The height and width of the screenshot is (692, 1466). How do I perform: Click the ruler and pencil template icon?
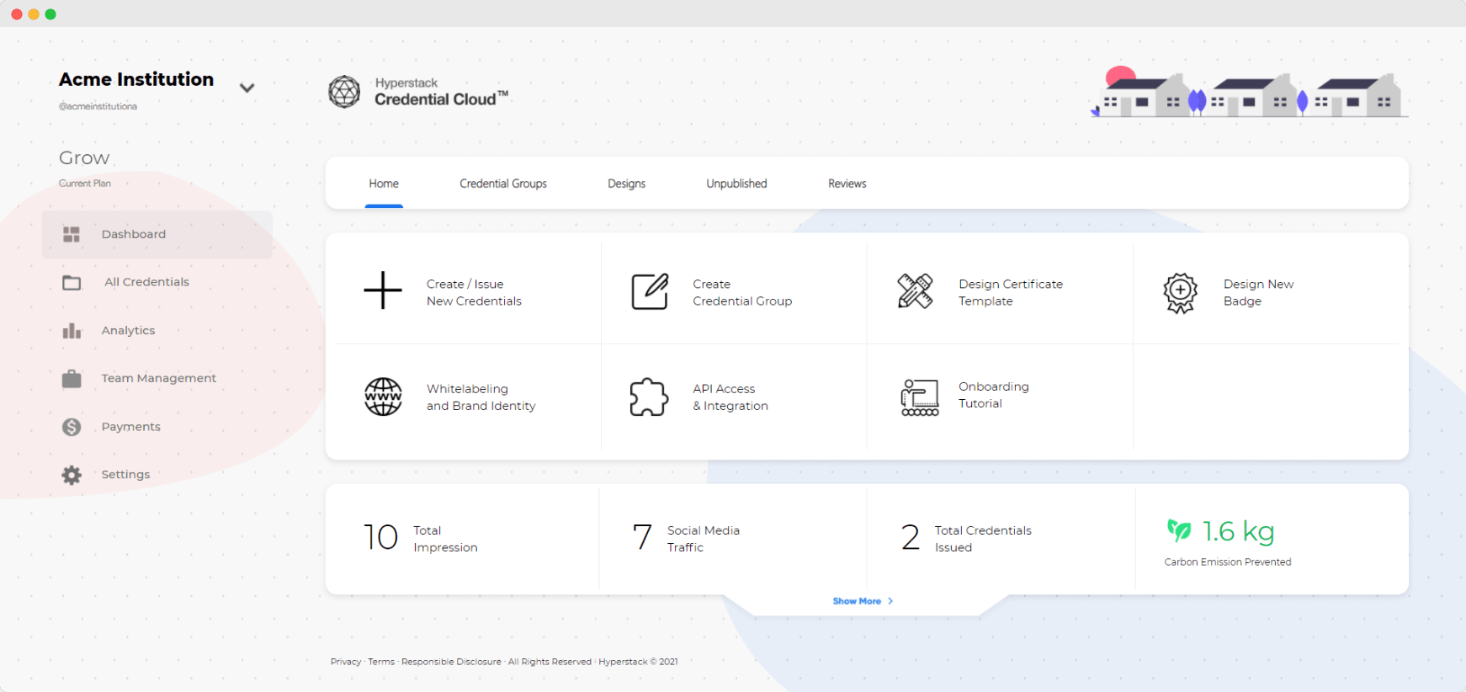pyautogui.click(x=915, y=291)
